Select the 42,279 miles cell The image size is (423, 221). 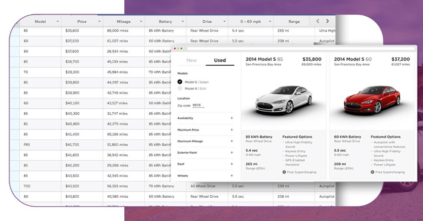(123, 124)
